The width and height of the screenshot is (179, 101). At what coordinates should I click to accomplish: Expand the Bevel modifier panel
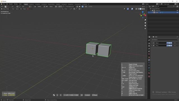(152, 43)
